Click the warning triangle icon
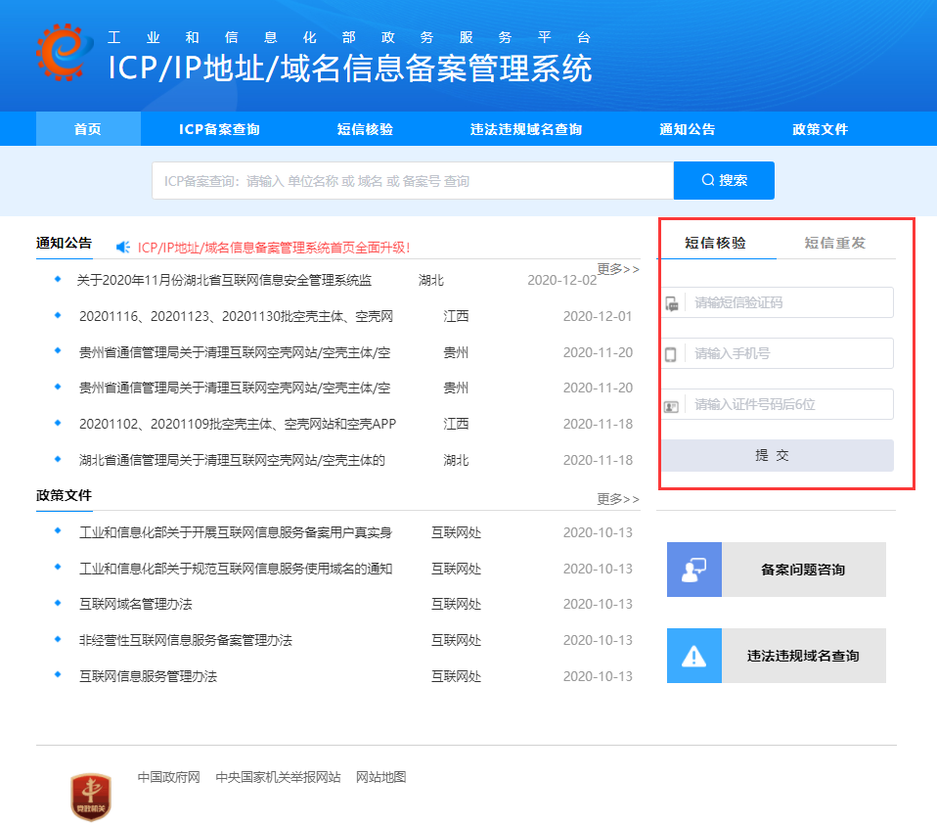The width and height of the screenshot is (937, 823). [693, 656]
